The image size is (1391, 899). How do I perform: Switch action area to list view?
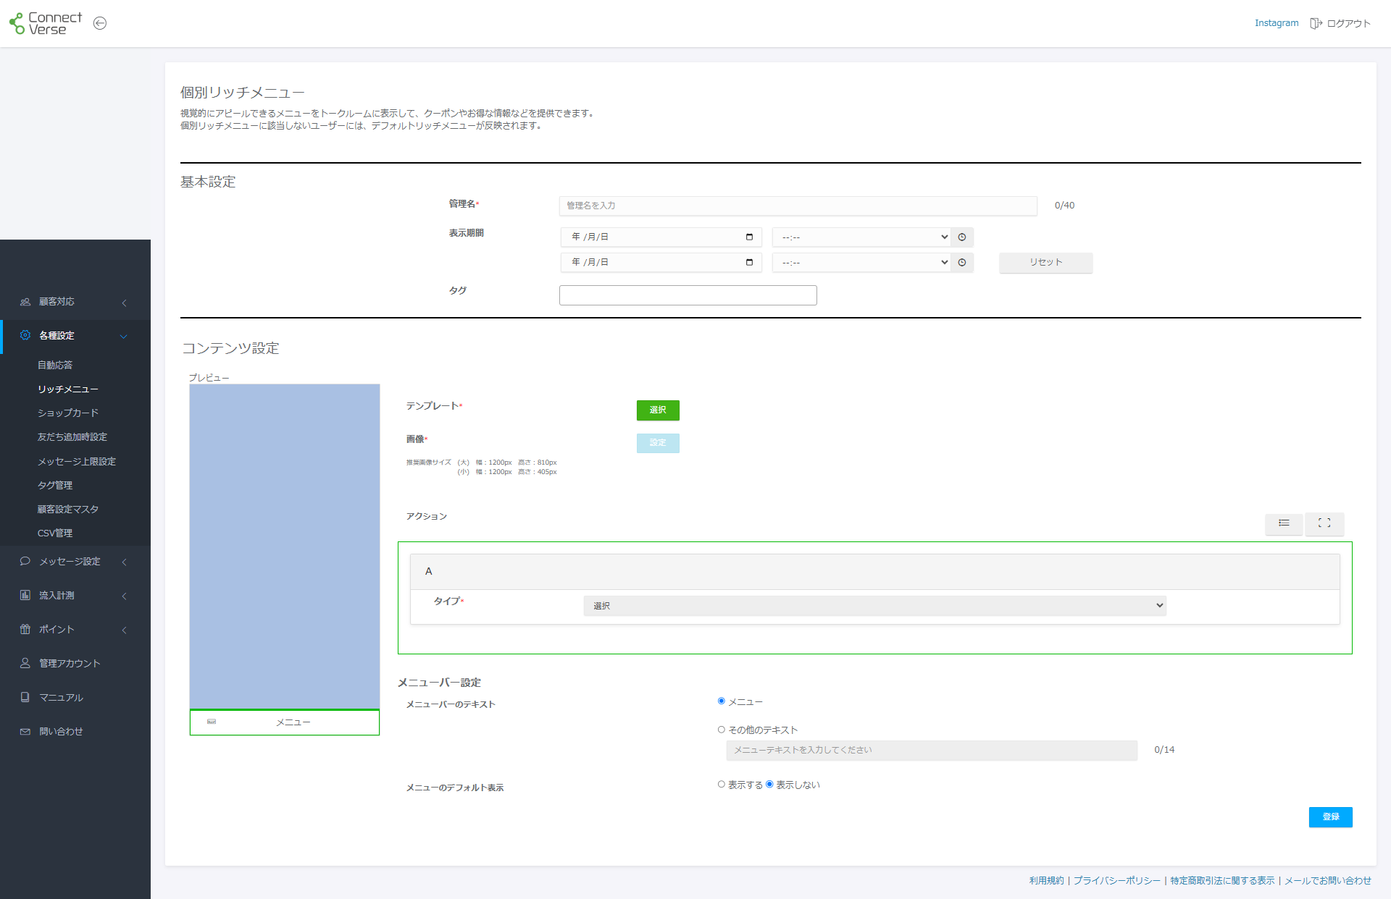pyautogui.click(x=1284, y=523)
